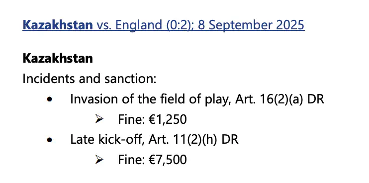Click the 8 September 2025 date text
The image size is (369, 183).
[x=251, y=25]
